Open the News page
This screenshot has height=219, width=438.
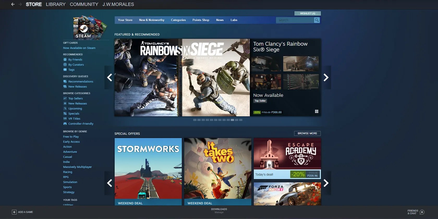pyautogui.click(x=220, y=20)
